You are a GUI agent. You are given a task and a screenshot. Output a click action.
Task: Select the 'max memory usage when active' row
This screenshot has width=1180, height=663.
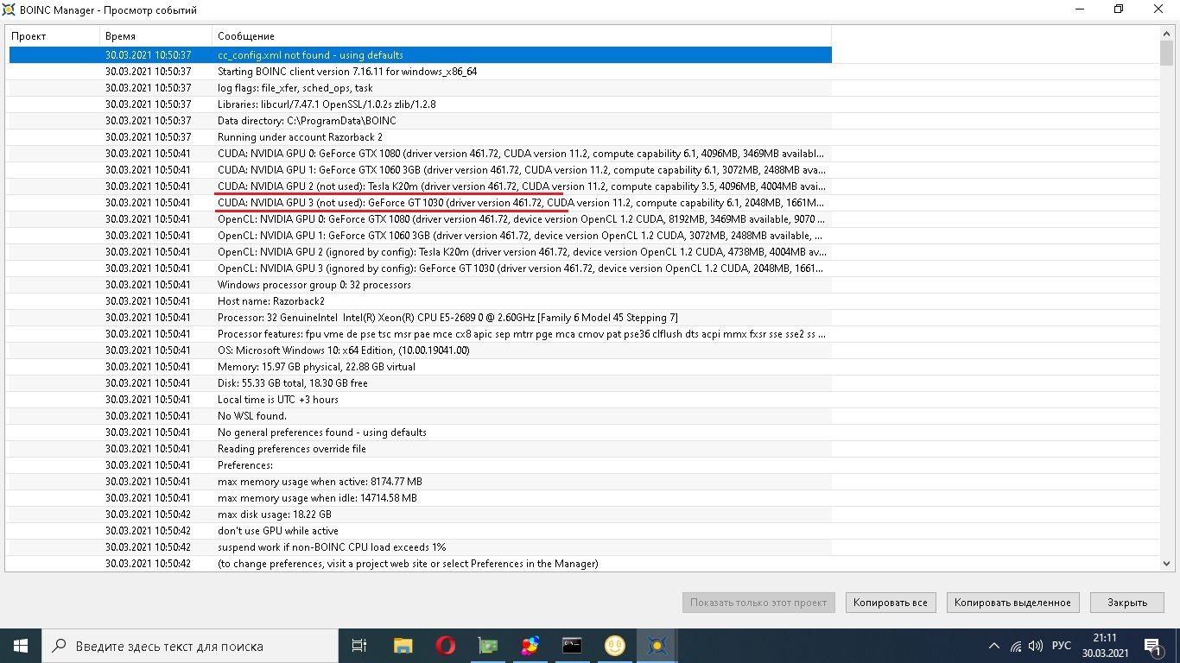pos(420,482)
